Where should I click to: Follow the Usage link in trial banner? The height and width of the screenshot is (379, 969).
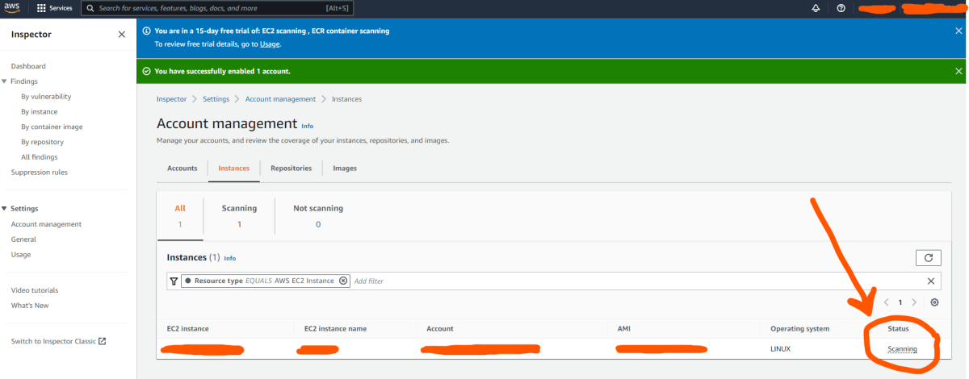pos(270,44)
